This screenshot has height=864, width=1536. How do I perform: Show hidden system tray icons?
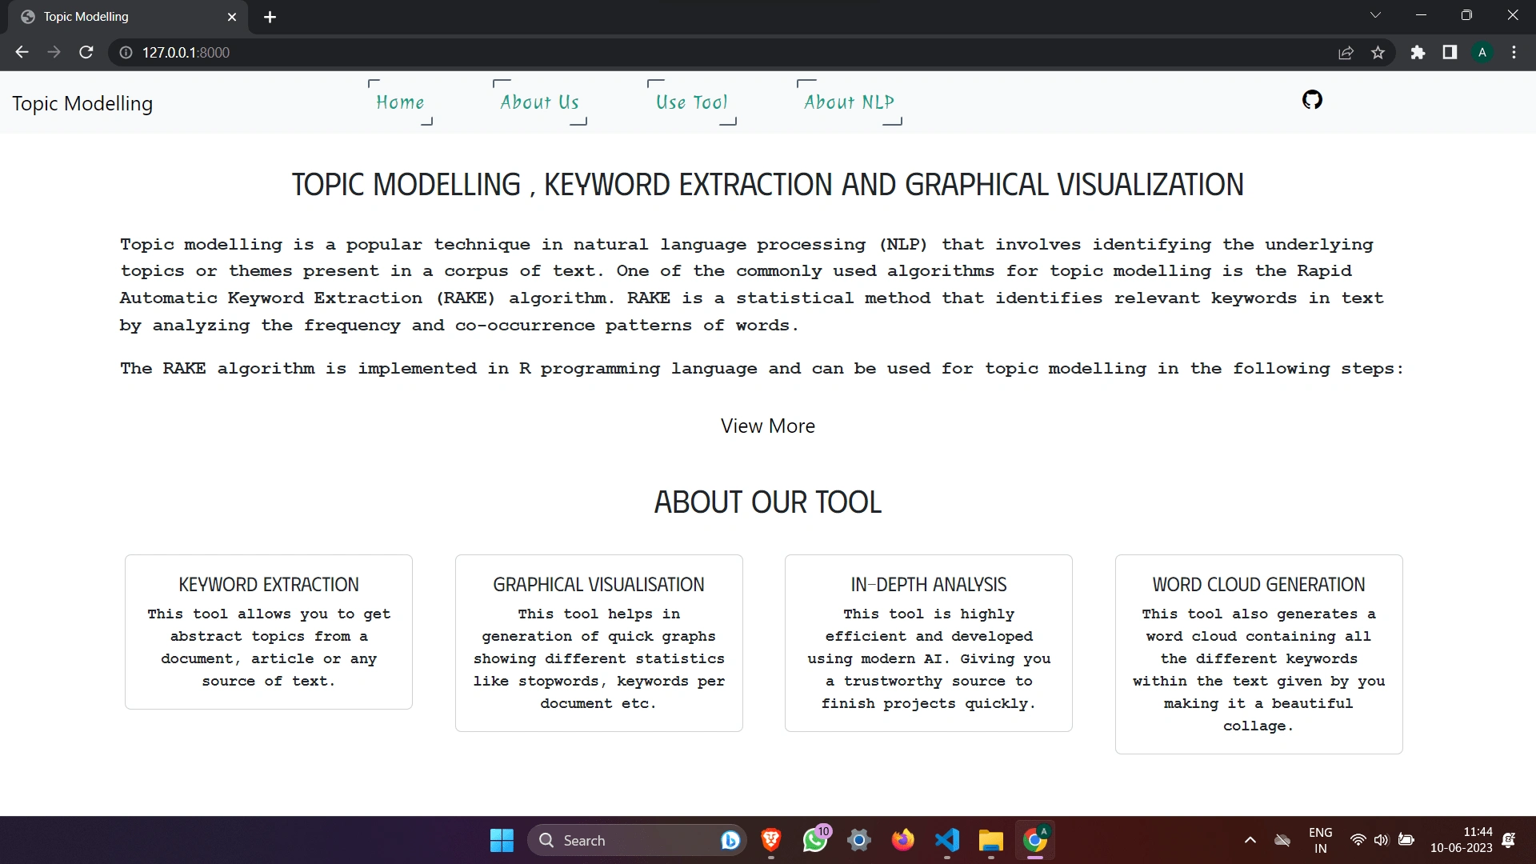1250,840
